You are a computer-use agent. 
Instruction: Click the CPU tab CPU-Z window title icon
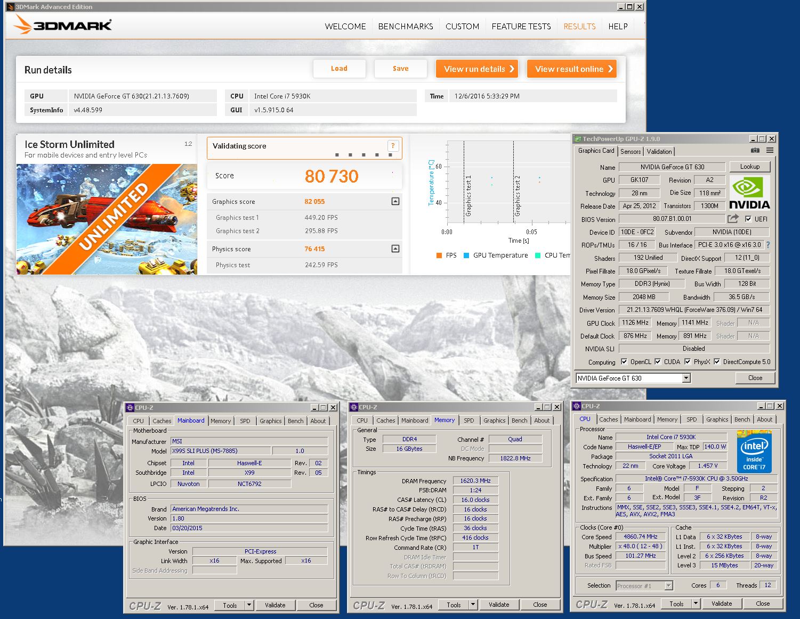coord(577,406)
